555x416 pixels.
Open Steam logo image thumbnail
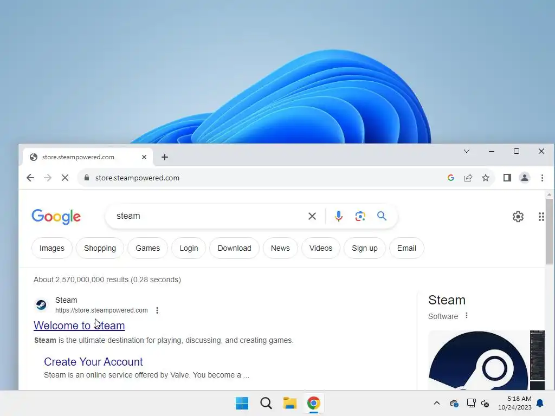(x=478, y=360)
